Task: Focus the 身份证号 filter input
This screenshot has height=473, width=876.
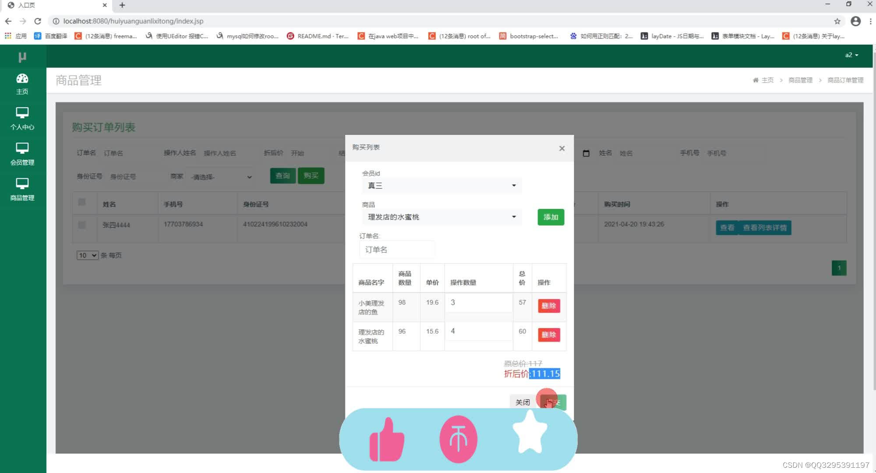Action: (x=134, y=177)
